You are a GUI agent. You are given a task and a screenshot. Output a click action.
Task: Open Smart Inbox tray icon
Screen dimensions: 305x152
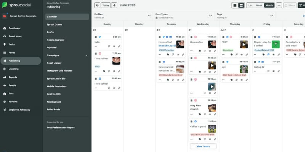coord(5,36)
